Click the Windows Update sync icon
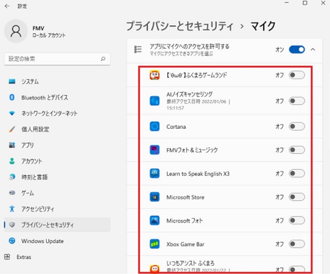This screenshot has width=330, height=274. (x=12, y=241)
